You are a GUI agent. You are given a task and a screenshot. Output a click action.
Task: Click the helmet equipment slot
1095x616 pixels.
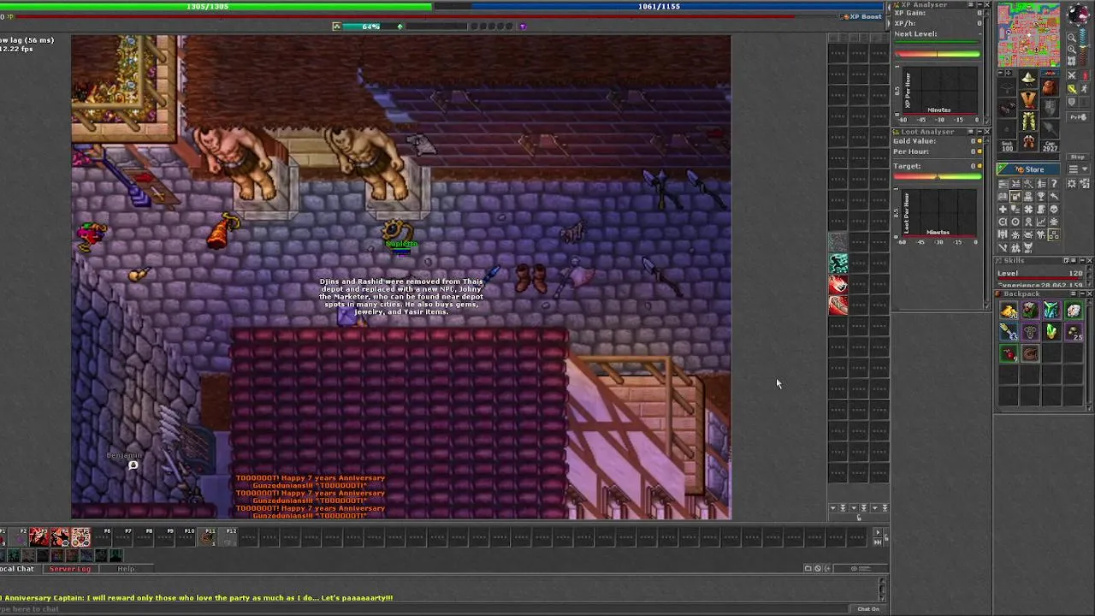(x=1028, y=79)
